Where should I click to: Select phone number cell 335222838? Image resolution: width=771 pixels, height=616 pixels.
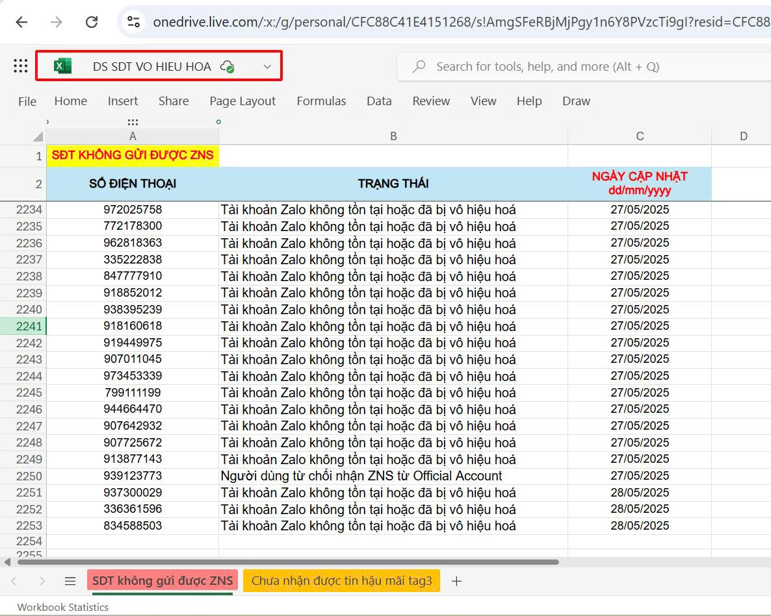pos(133,260)
